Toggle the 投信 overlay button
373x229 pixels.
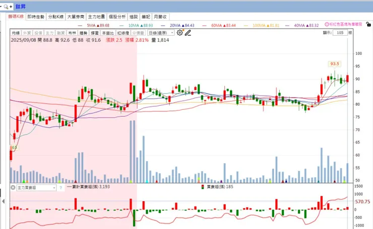[38, 33]
